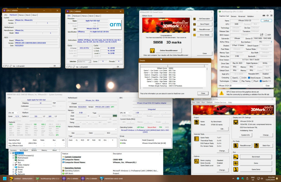
Task: Toggle the PhysX checkbox in GPU-Z
Action: tap(253, 81)
